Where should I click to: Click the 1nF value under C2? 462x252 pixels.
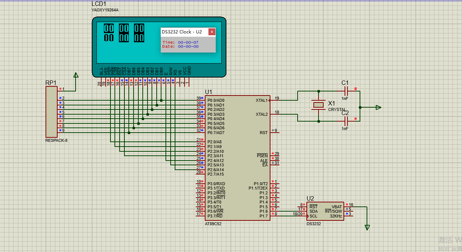pyautogui.click(x=345, y=129)
